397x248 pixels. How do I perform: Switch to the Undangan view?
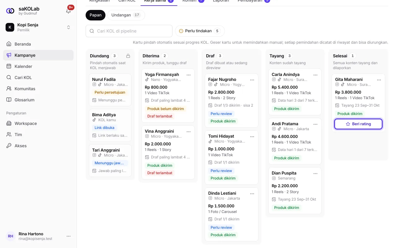pyautogui.click(x=126, y=15)
